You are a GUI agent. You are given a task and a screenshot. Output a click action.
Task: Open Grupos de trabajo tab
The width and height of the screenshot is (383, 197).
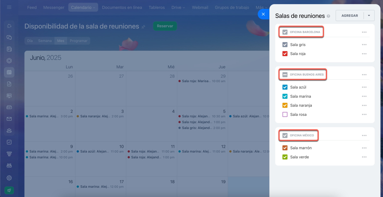click(x=232, y=7)
